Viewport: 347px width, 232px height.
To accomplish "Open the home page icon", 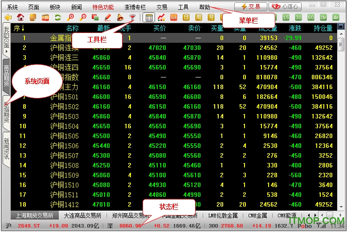I will coord(20,18).
